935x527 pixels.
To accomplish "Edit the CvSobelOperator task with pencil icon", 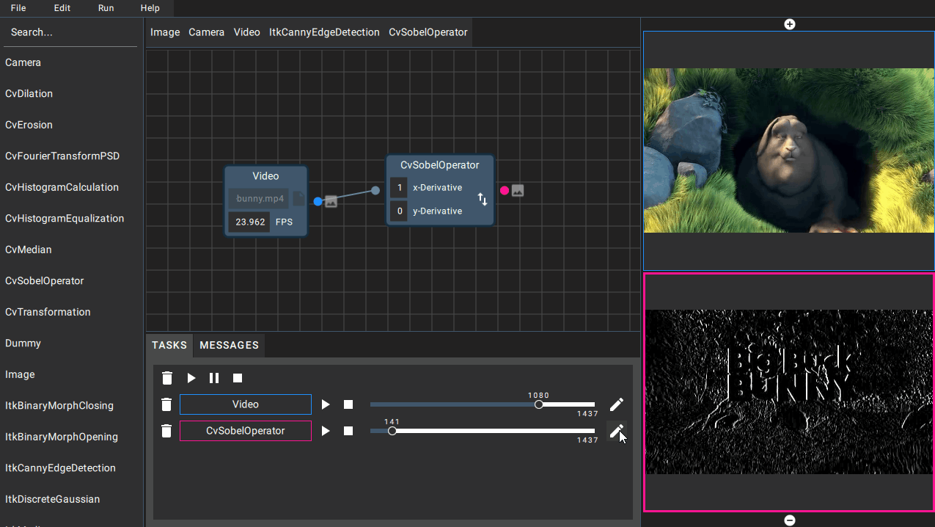I will click(x=617, y=431).
